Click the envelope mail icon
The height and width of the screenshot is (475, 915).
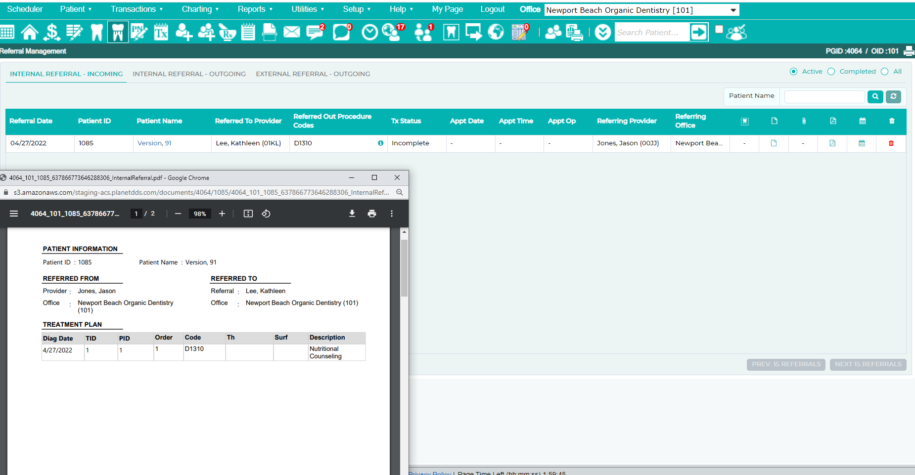tap(292, 32)
